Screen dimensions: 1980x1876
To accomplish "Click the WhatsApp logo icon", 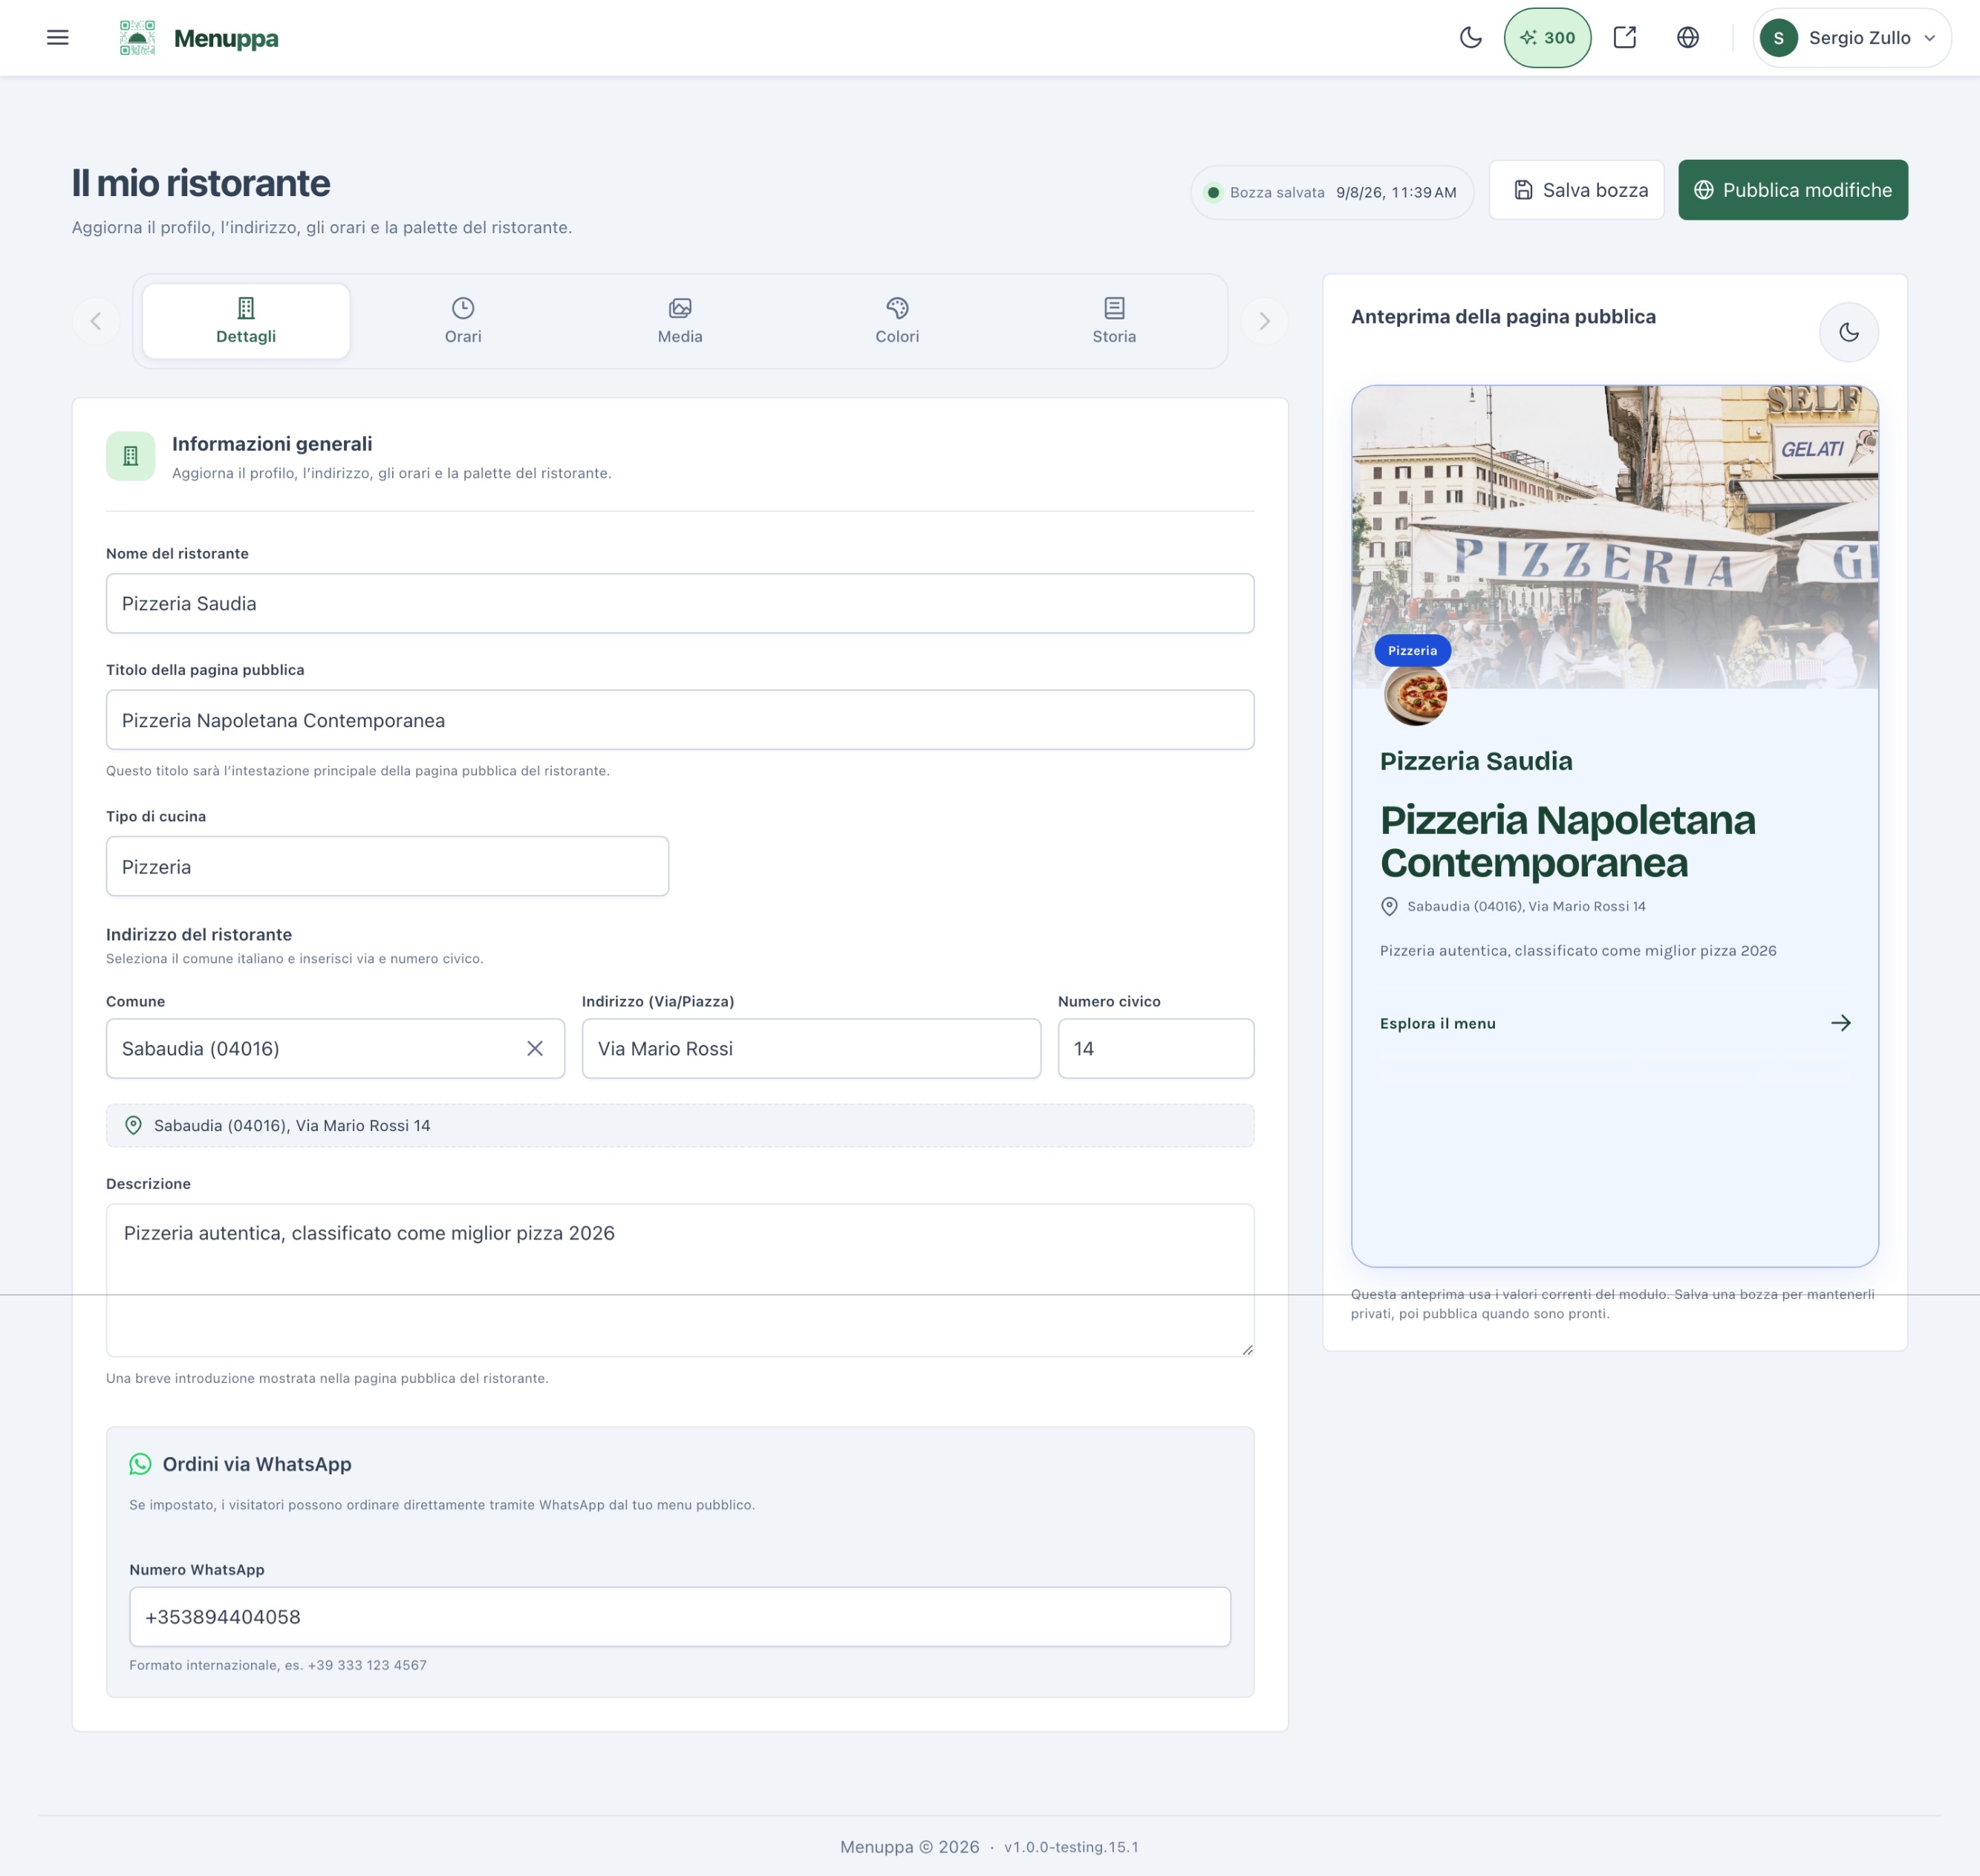I will pyautogui.click(x=140, y=1464).
